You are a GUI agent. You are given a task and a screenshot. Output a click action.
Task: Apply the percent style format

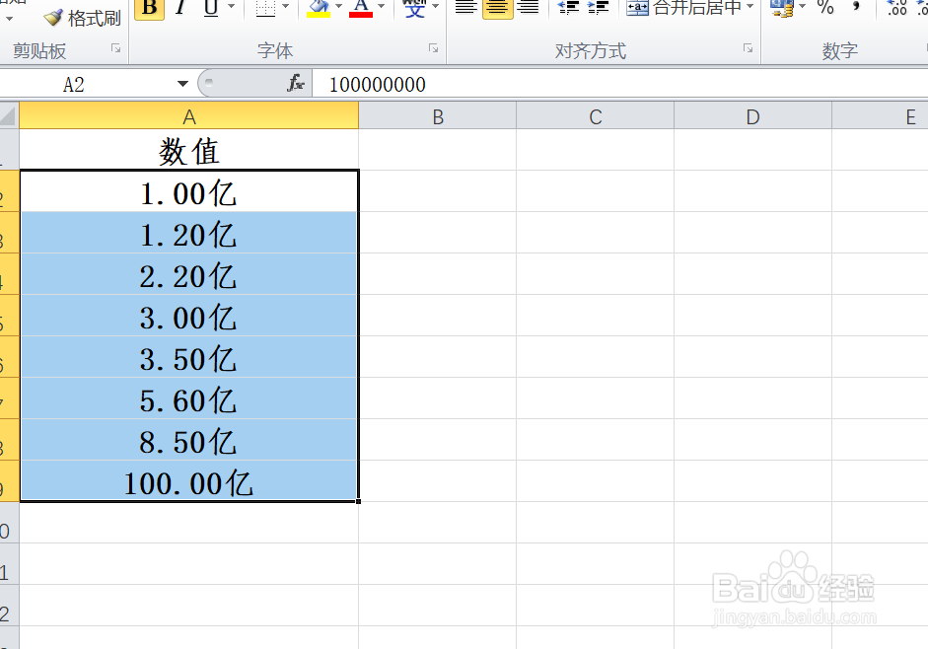point(825,8)
